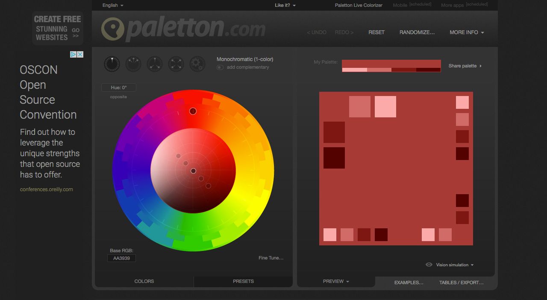Open the EXAMPLES tab
Screen dimensions: 547x300
coord(409,283)
